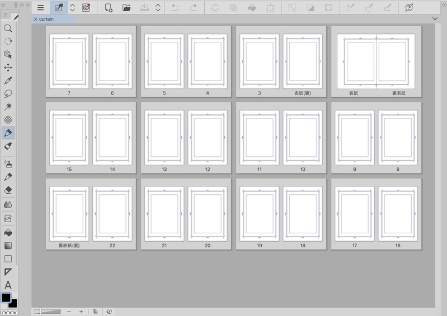
Task: Open a file with folder icon
Action: (126, 8)
